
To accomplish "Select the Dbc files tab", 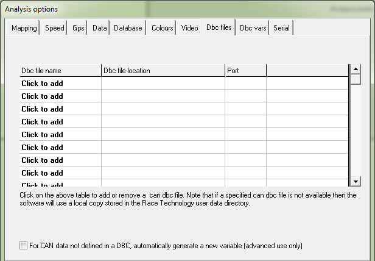I will (219, 27).
